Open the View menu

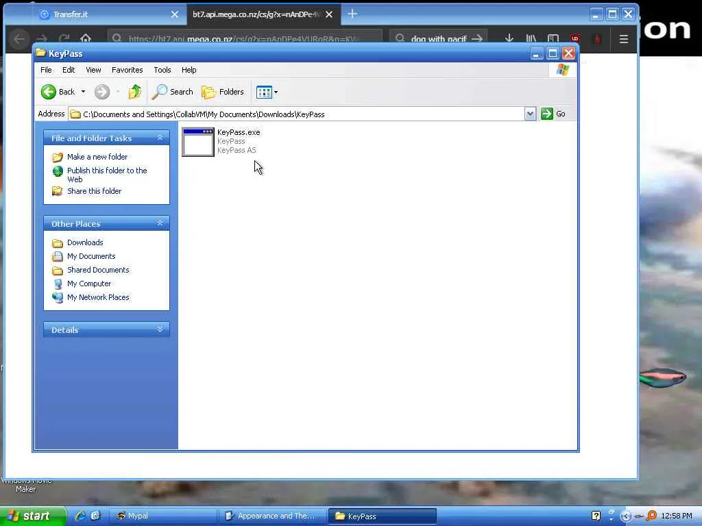tap(93, 70)
